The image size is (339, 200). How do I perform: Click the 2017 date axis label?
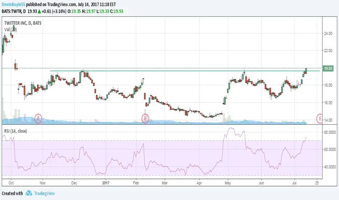click(x=106, y=183)
